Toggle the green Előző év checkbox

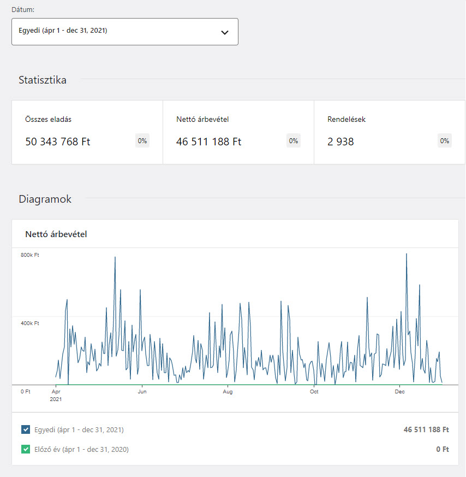coord(26,450)
